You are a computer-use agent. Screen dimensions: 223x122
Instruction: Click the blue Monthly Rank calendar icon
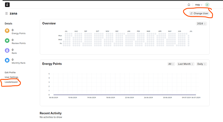tap(7, 60)
